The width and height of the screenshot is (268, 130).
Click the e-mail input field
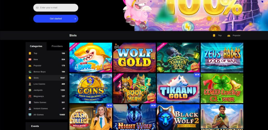tap(56, 8)
